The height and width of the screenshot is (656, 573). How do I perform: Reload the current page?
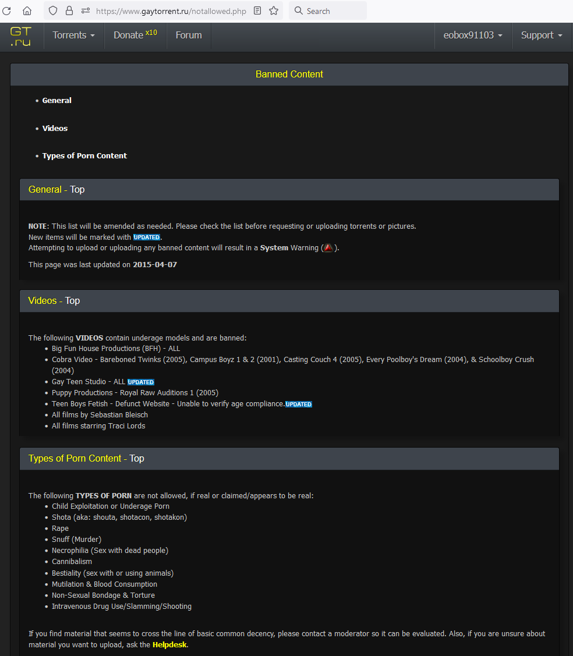coord(6,10)
